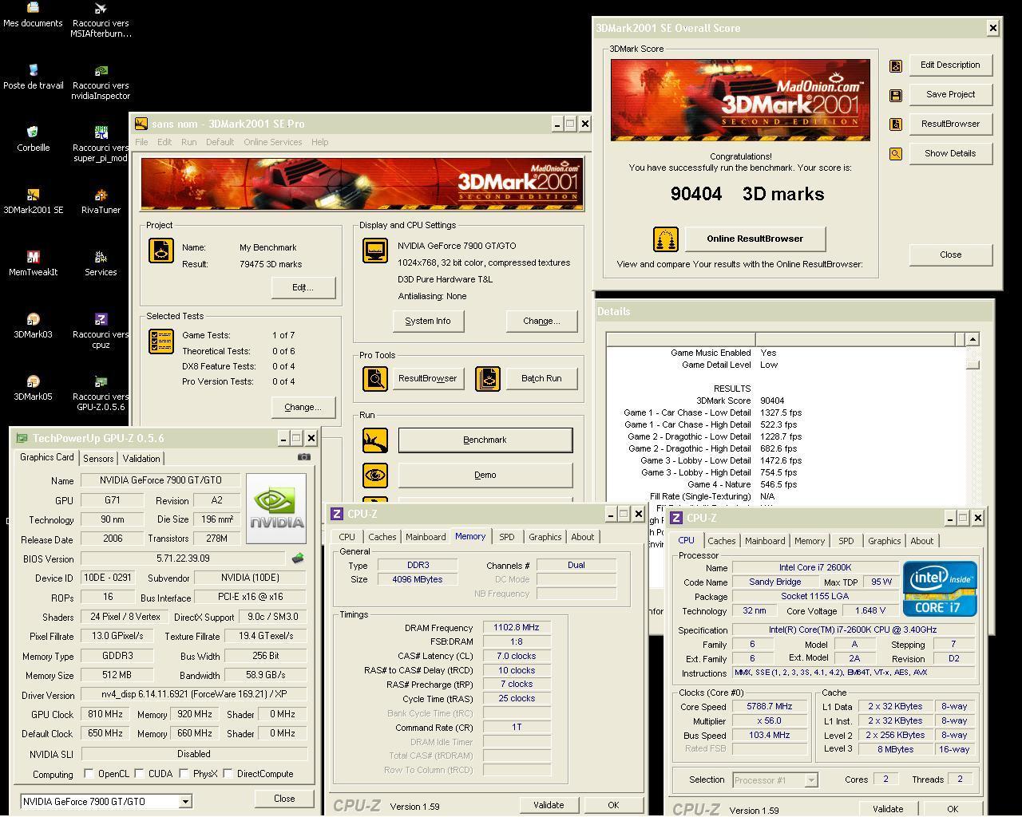Image resolution: width=1022 pixels, height=817 pixels.
Task: Switch to the Sensors tab in GPU-Z
Action: (98, 458)
